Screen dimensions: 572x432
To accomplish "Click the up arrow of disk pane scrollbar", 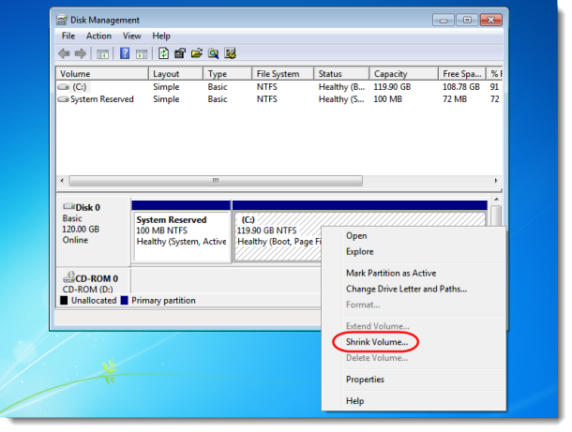I will pos(496,200).
